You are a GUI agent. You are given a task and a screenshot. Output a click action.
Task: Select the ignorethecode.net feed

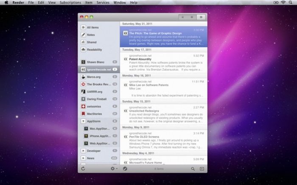[x=99, y=69]
